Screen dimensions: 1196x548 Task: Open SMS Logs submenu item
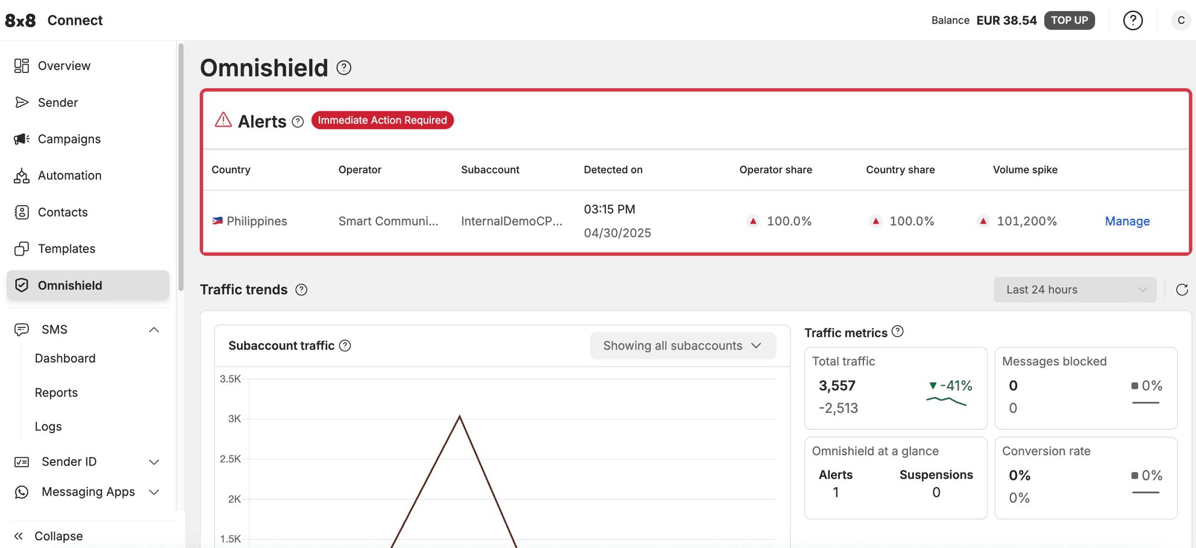coord(48,427)
